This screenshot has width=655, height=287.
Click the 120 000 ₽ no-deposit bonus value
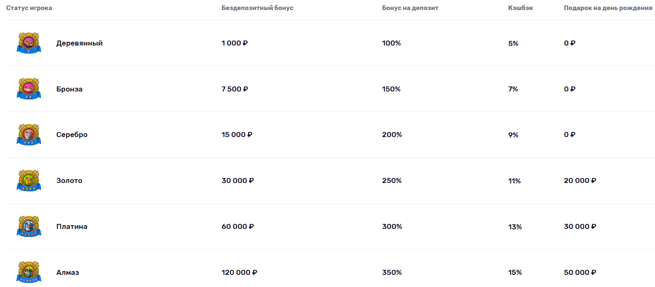[x=239, y=272]
